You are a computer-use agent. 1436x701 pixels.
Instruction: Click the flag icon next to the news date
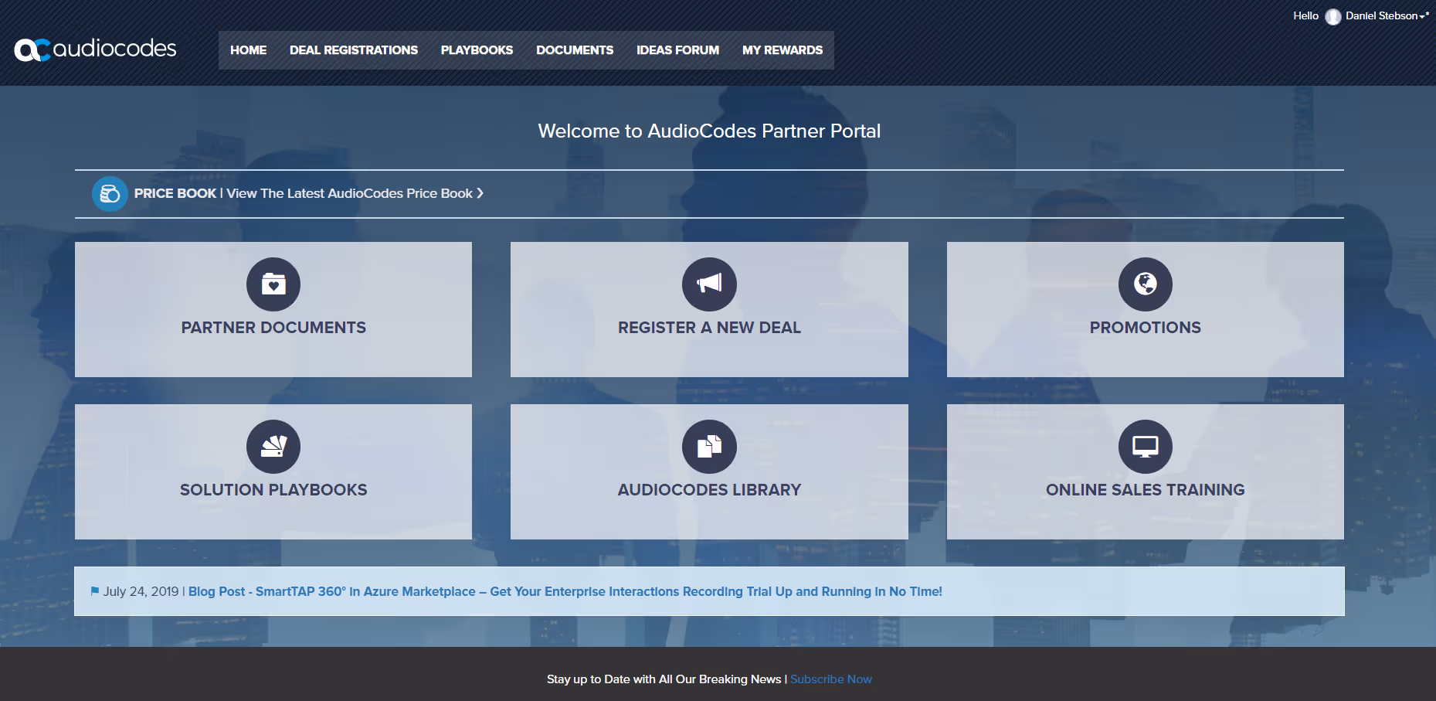[94, 590]
